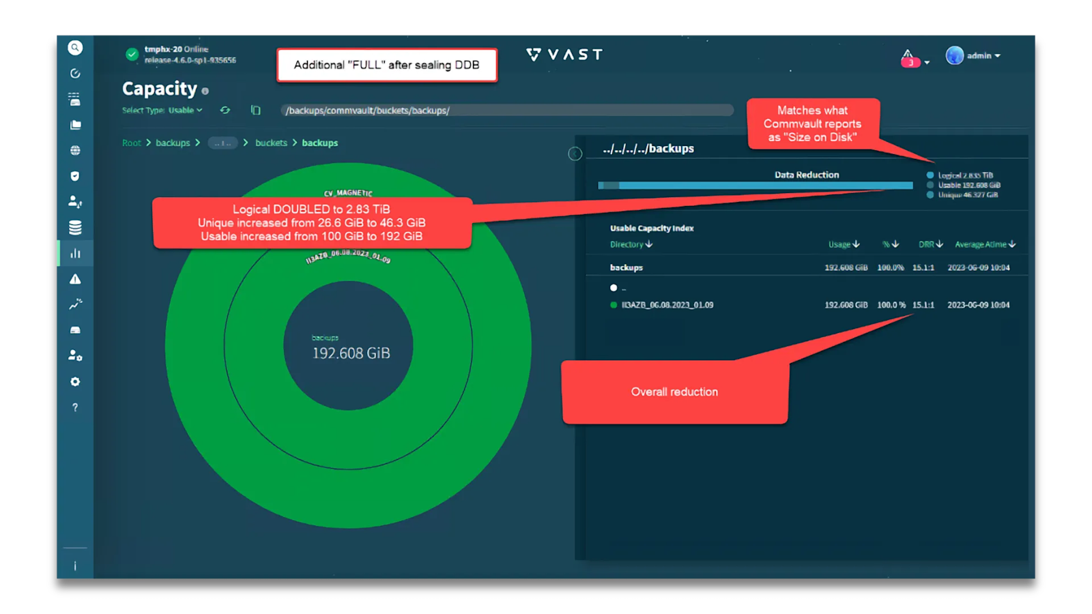The height and width of the screenshot is (614, 1092).
Task: Expand the collapsed breadcrumb ellipsis pill
Action: [222, 143]
